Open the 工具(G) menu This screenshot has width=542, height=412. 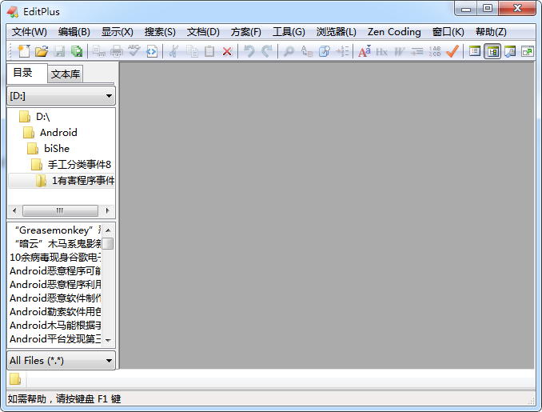click(289, 32)
